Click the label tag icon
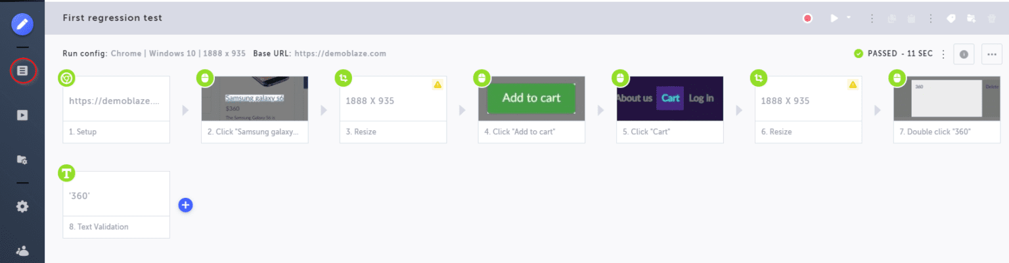1009x263 pixels. pos(951,18)
